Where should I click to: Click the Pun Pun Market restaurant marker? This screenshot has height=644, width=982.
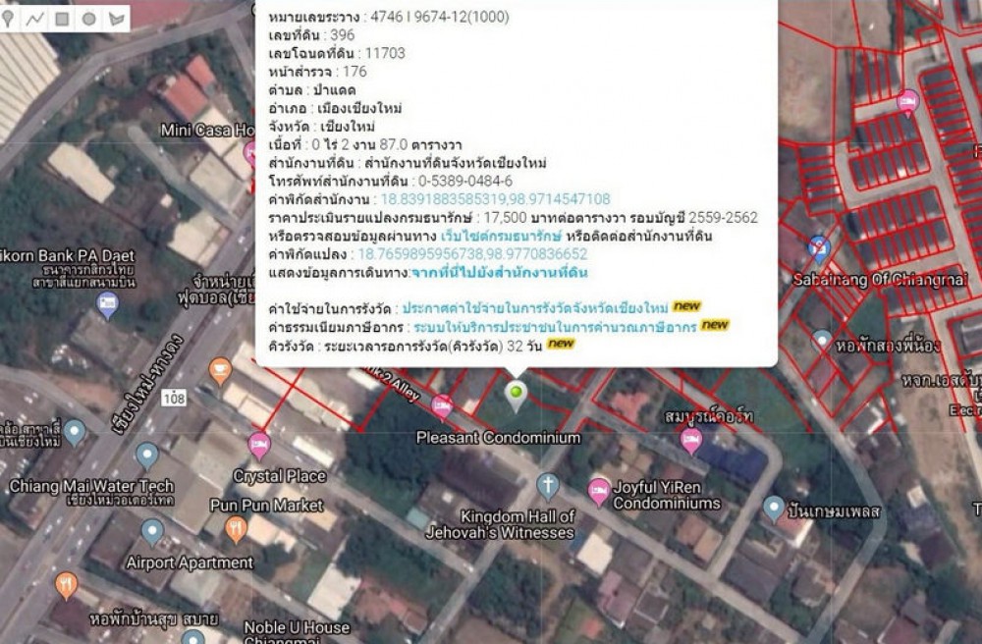236,529
